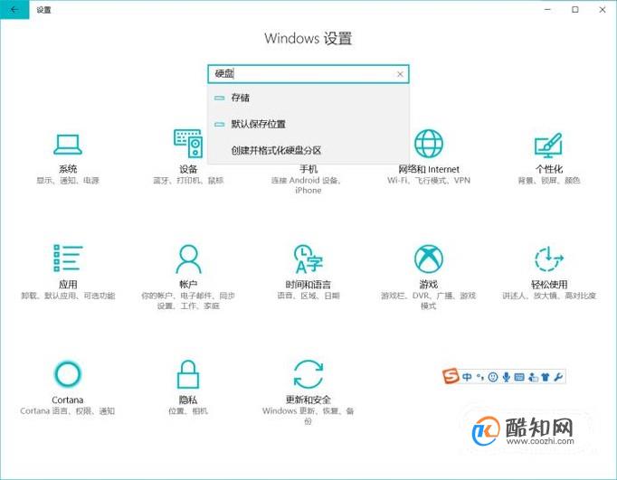Click the 轻松使用 label text
The image size is (617, 480).
(x=549, y=284)
